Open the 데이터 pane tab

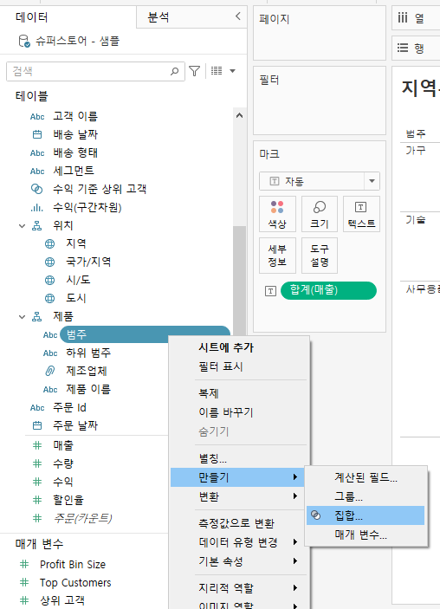pyautogui.click(x=31, y=17)
